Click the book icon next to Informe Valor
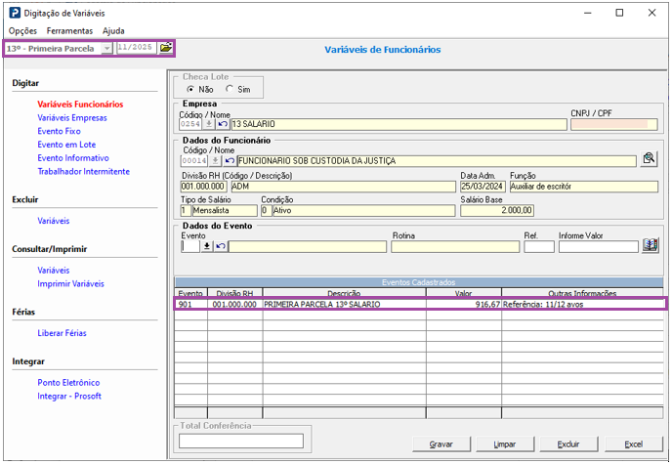This screenshot has height=464, width=672. tap(650, 246)
